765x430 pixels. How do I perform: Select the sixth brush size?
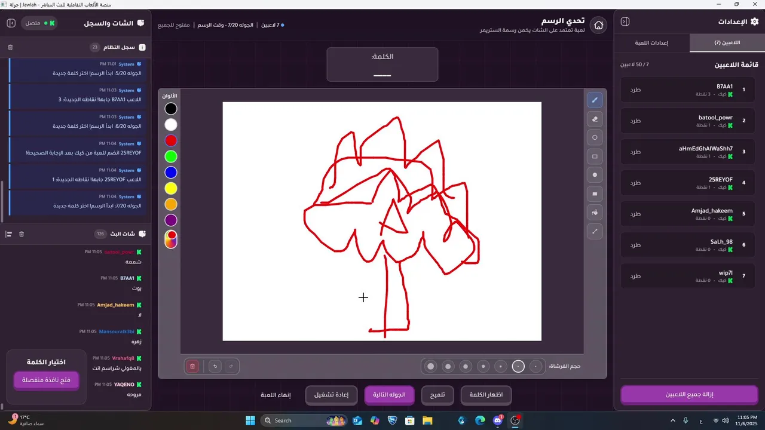coord(448,366)
